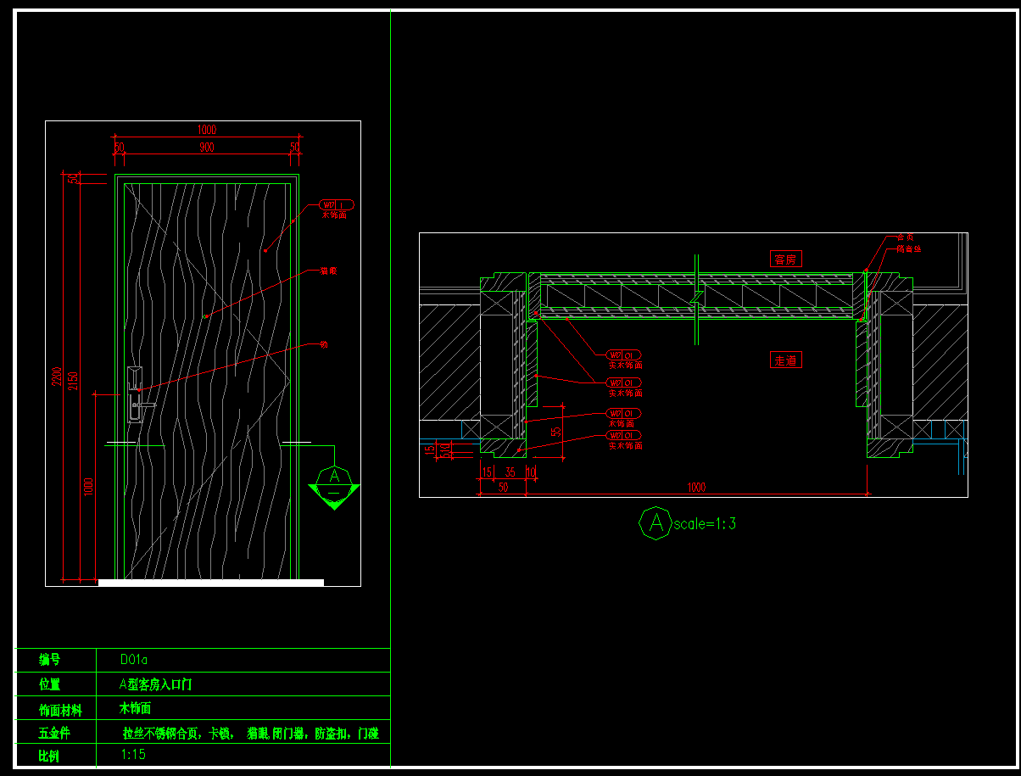Viewport: 1021px width, 776px height.
Task: Select the 隔音垫 annotation at section top right
Action: (908, 249)
